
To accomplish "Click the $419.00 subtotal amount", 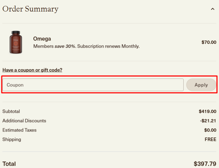I will [207, 111].
